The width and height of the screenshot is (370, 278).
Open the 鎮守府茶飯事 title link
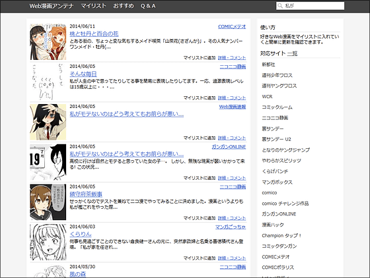(x=86, y=194)
